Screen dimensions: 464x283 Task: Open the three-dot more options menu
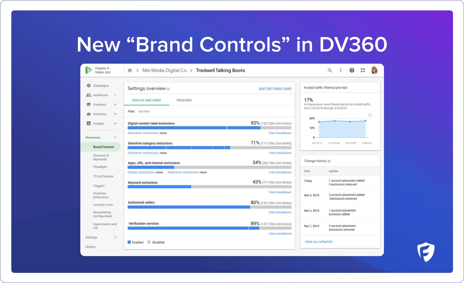340,70
